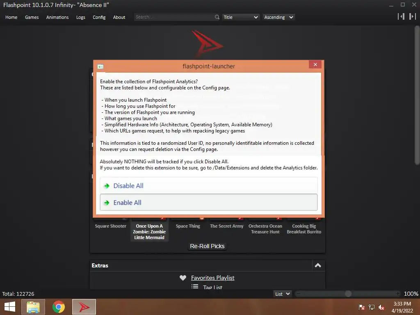
Task: Collapse the Extras section
Action: pyautogui.click(x=318, y=265)
